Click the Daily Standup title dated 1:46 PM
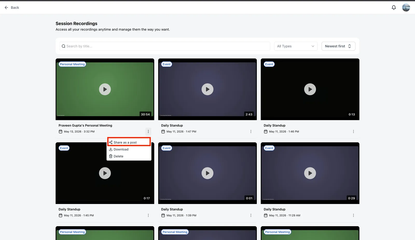Image resolution: width=415 pixels, height=240 pixels. click(274, 125)
